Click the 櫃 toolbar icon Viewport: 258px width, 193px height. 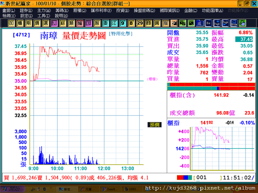click(x=20, y=23)
